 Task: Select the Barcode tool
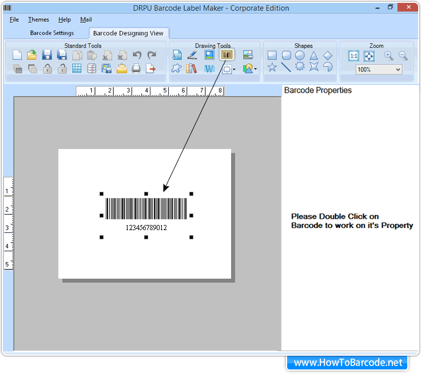(x=227, y=55)
